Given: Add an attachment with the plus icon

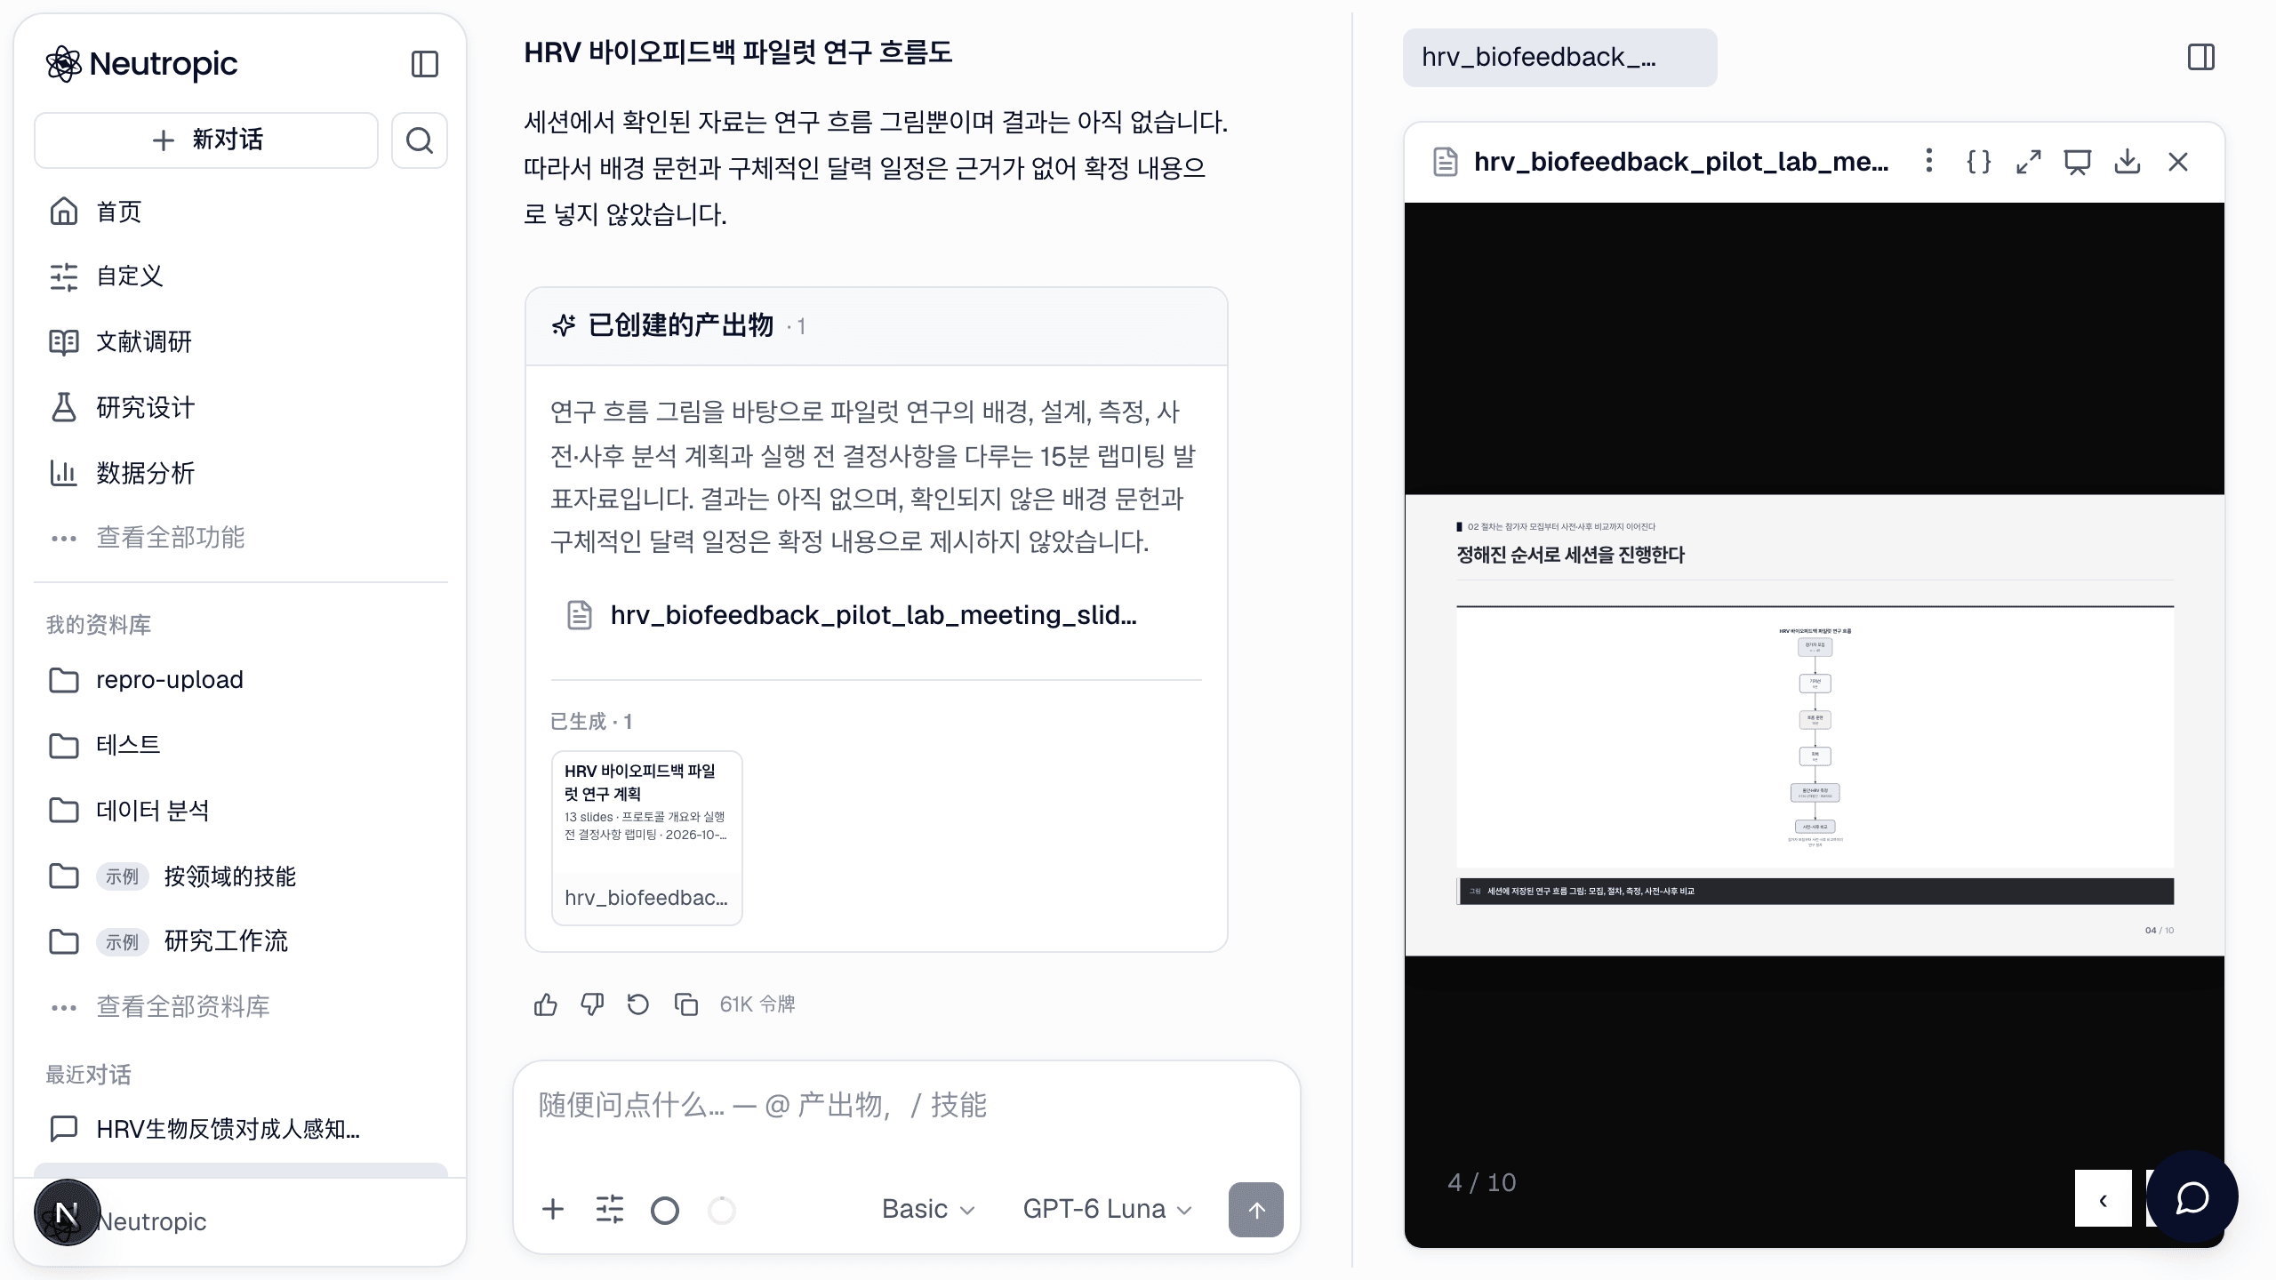Looking at the screenshot, I should click(x=553, y=1210).
